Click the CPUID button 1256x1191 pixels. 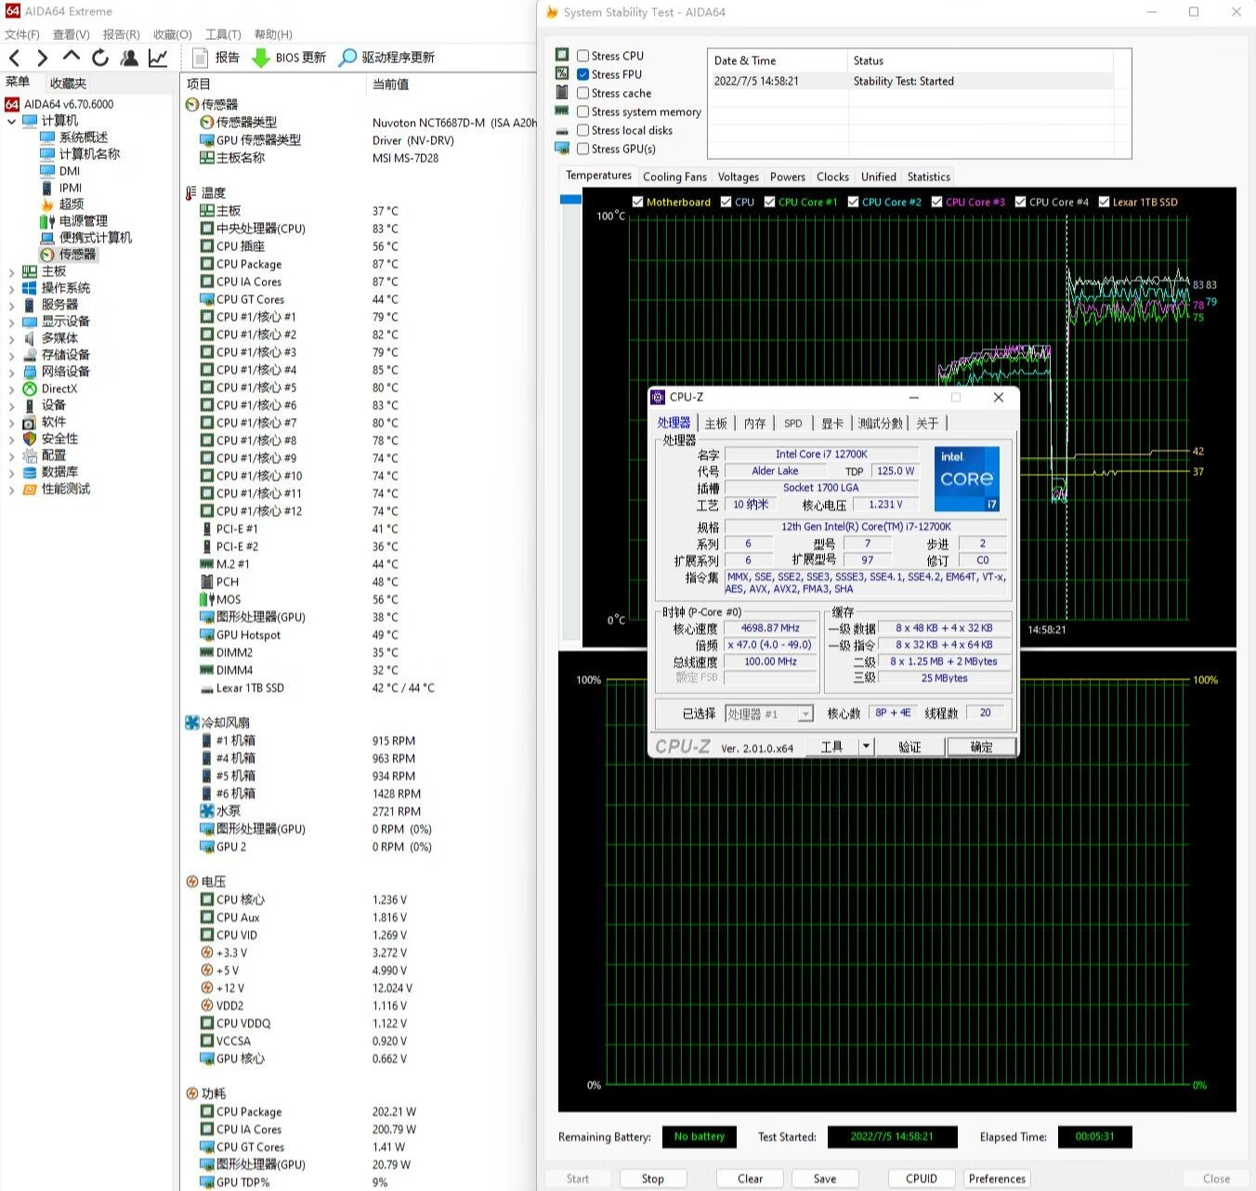point(921,1178)
